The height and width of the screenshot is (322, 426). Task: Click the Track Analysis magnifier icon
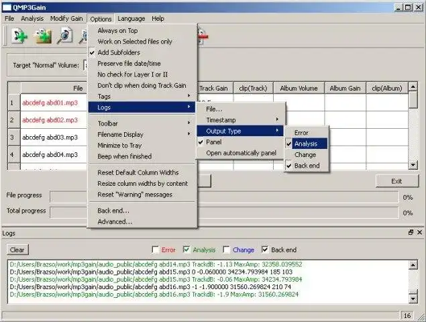64,36
